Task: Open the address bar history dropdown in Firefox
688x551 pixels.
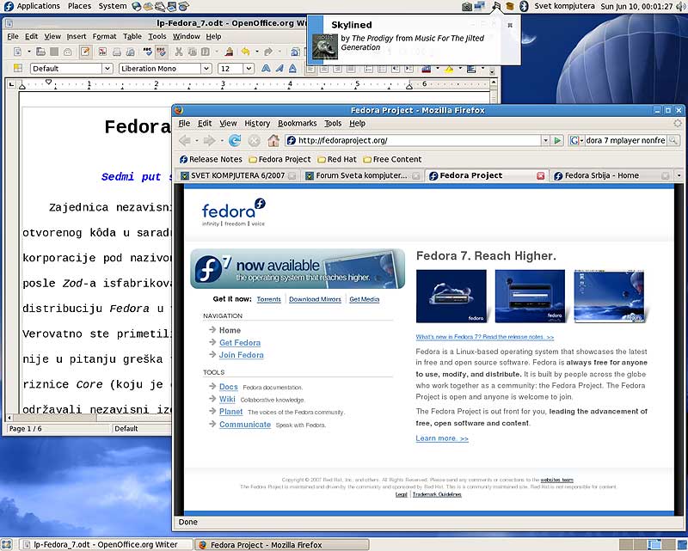Action: pyautogui.click(x=545, y=140)
